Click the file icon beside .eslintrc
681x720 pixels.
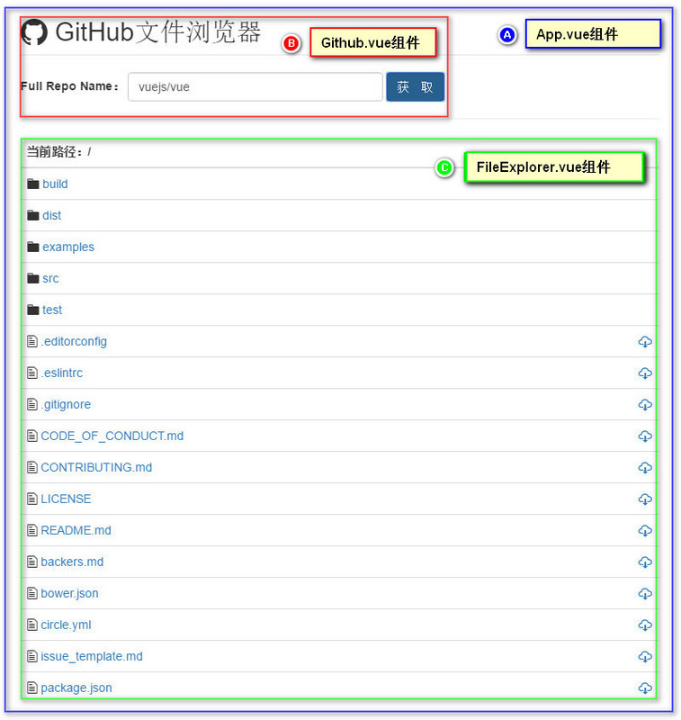click(x=32, y=373)
